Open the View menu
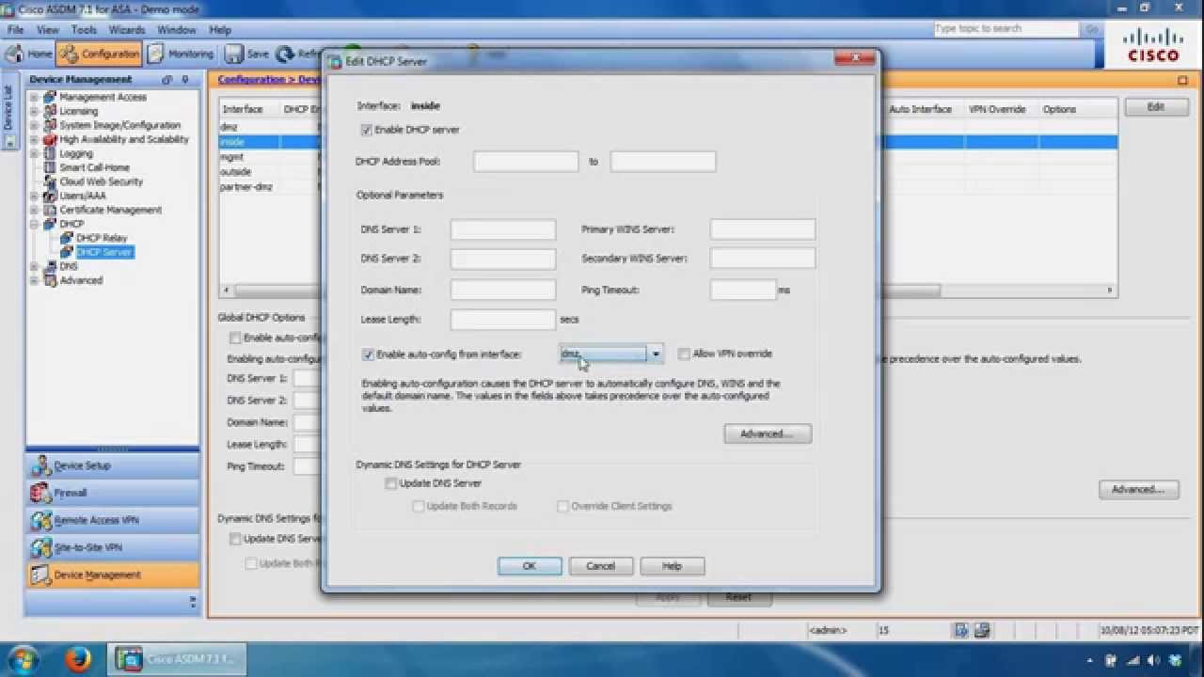This screenshot has height=677, width=1204. coord(48,30)
